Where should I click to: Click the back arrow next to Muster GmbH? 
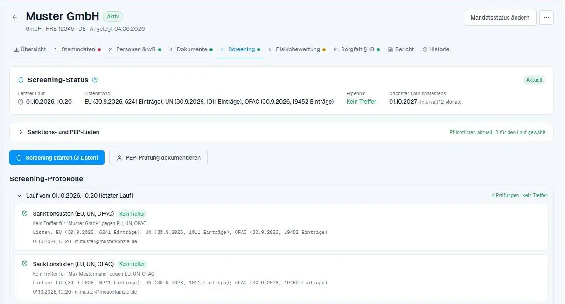point(15,17)
